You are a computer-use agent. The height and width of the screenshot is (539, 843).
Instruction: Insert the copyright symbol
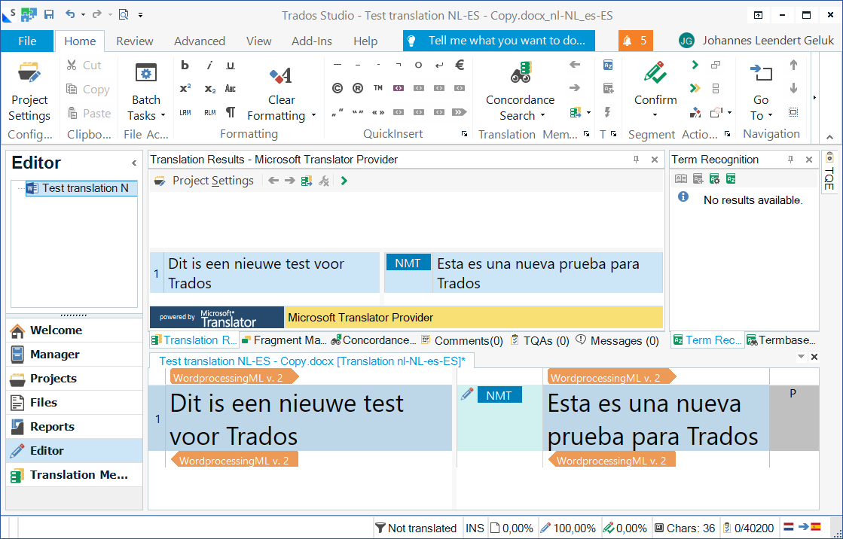pyautogui.click(x=337, y=88)
